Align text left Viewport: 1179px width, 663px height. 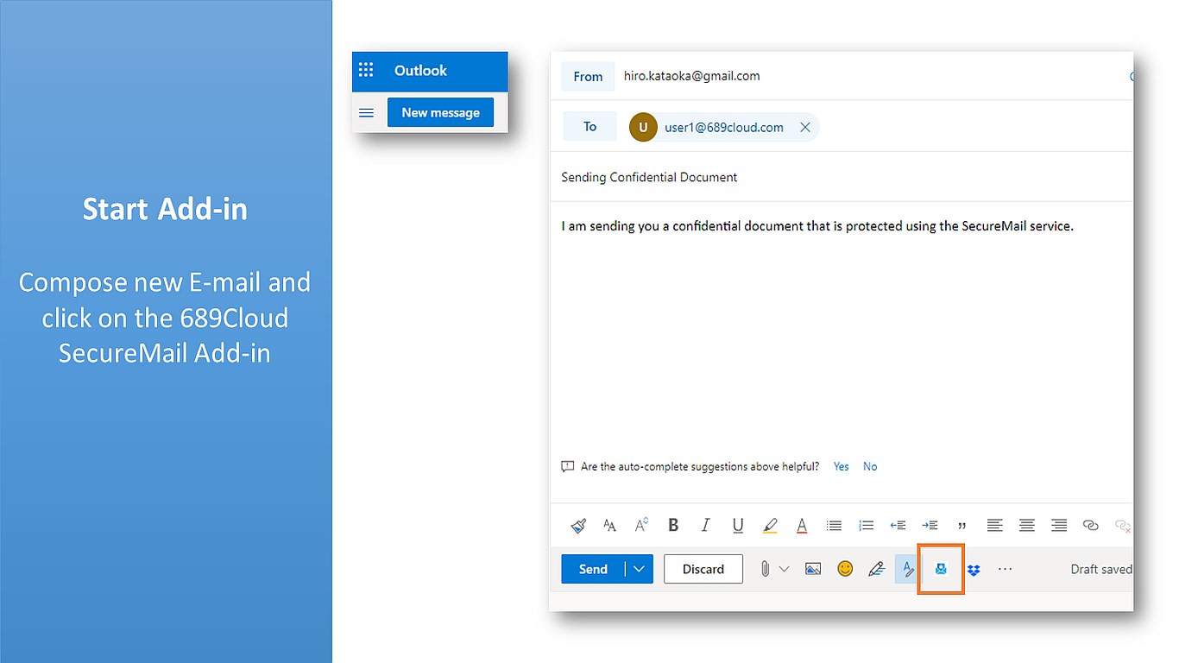(994, 525)
